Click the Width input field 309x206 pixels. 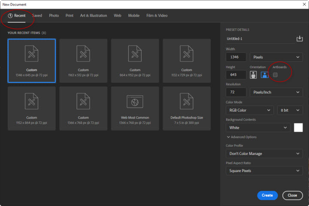pyautogui.click(x=236, y=57)
